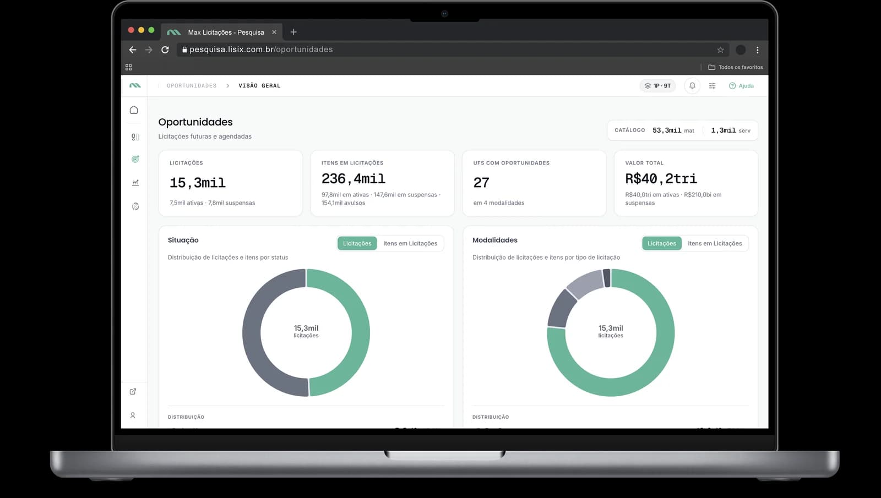Click the browser profile avatar
The height and width of the screenshot is (498, 881).
point(741,50)
